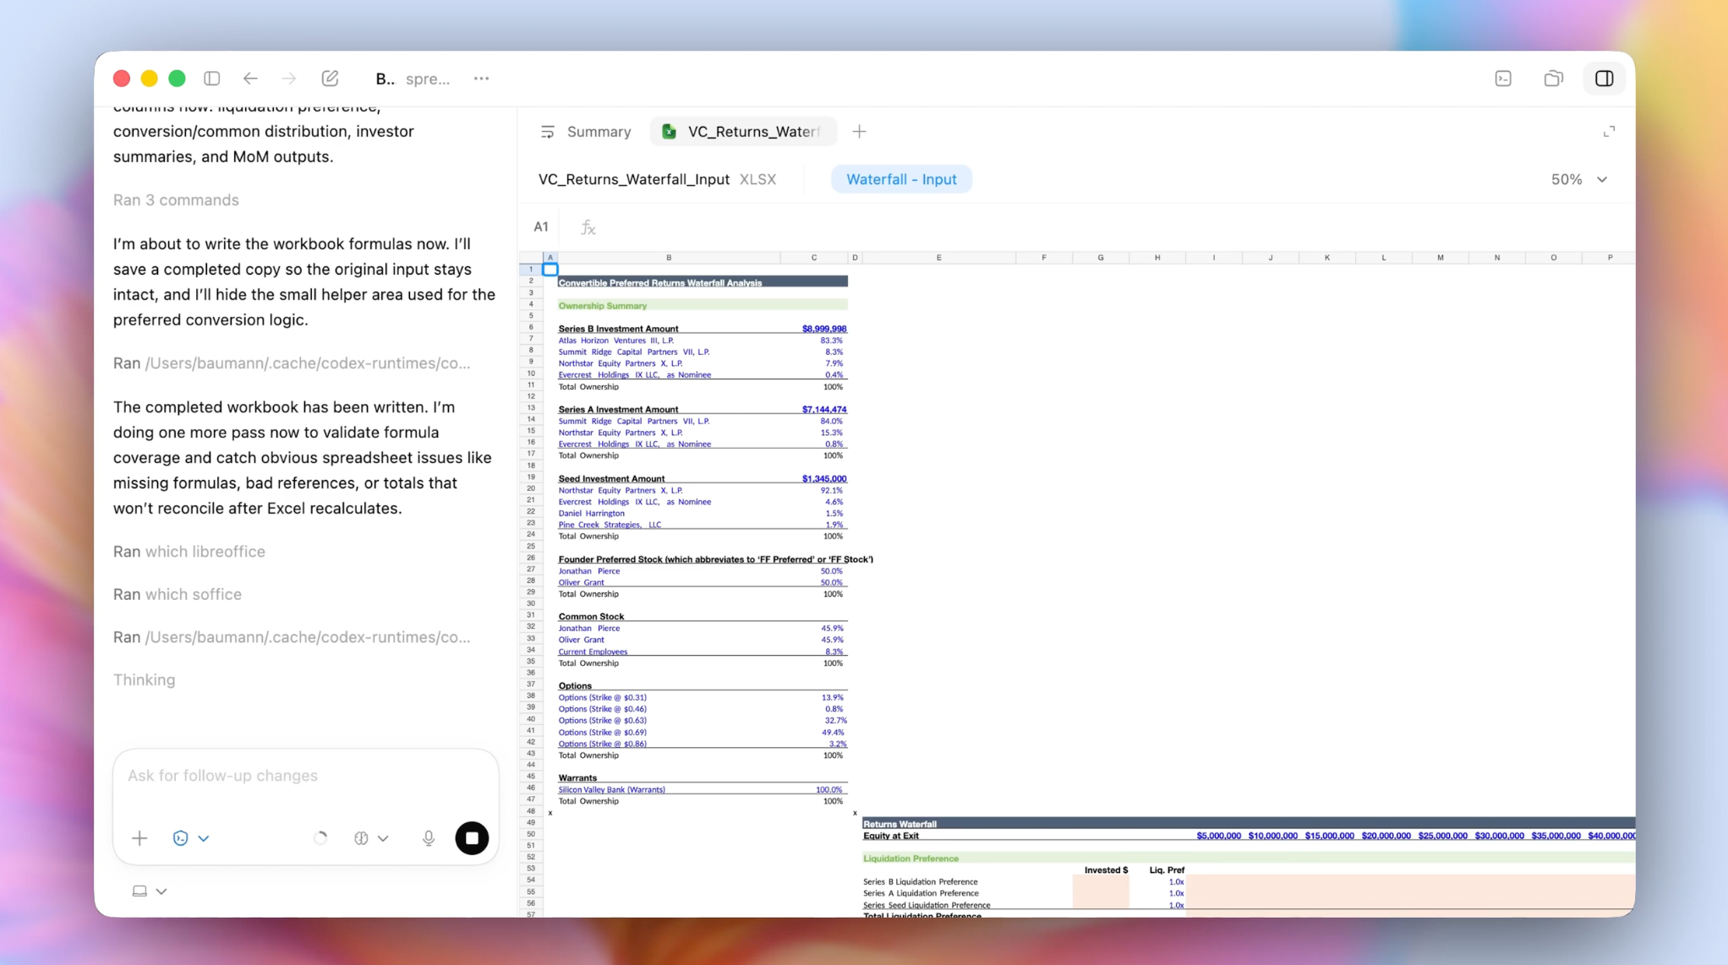
Task: Open the terminal panel icon
Action: pos(1503,79)
